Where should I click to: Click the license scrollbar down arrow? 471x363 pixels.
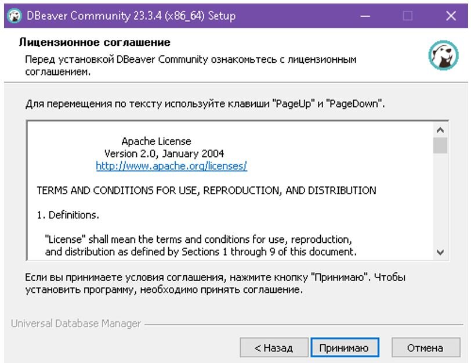440,252
